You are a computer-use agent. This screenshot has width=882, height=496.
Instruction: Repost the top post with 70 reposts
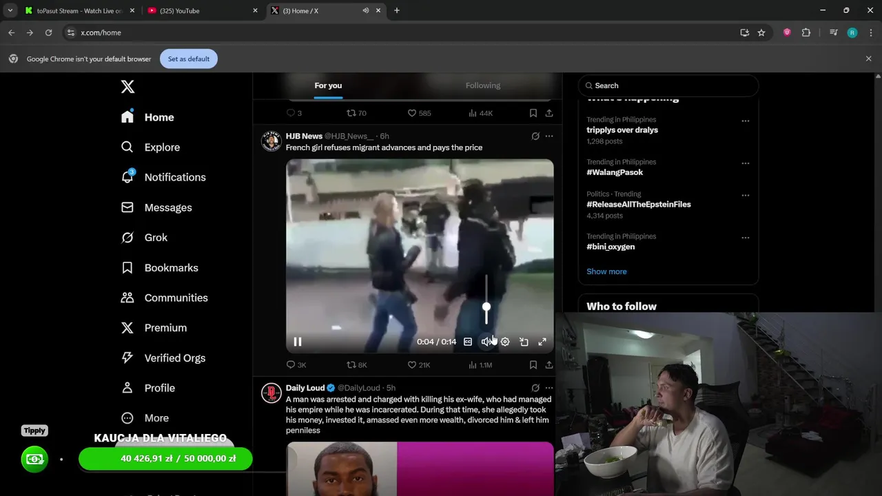[x=356, y=113]
